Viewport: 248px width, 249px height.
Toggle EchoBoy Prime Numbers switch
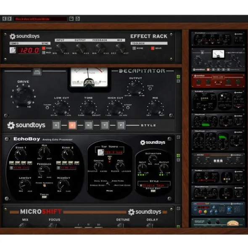point(45,185)
